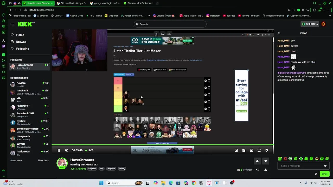Screen dimensions: 333x187
Task: Open the Twitch icon in Opera sidebar
Action: [x=3, y=46]
